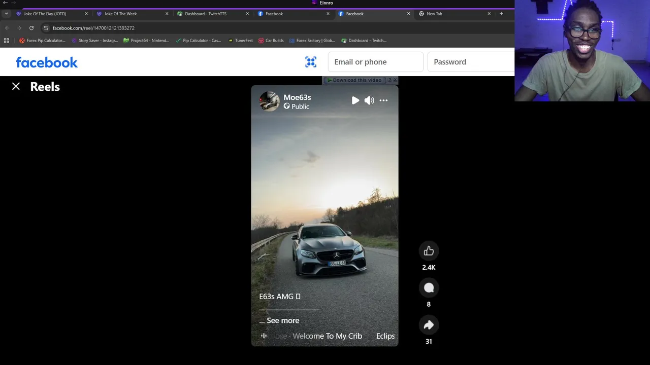Open the reel's three-dot options menu
The image size is (650, 365).
click(383, 100)
